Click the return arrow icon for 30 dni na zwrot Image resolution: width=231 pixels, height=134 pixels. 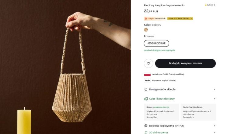coord(146,132)
